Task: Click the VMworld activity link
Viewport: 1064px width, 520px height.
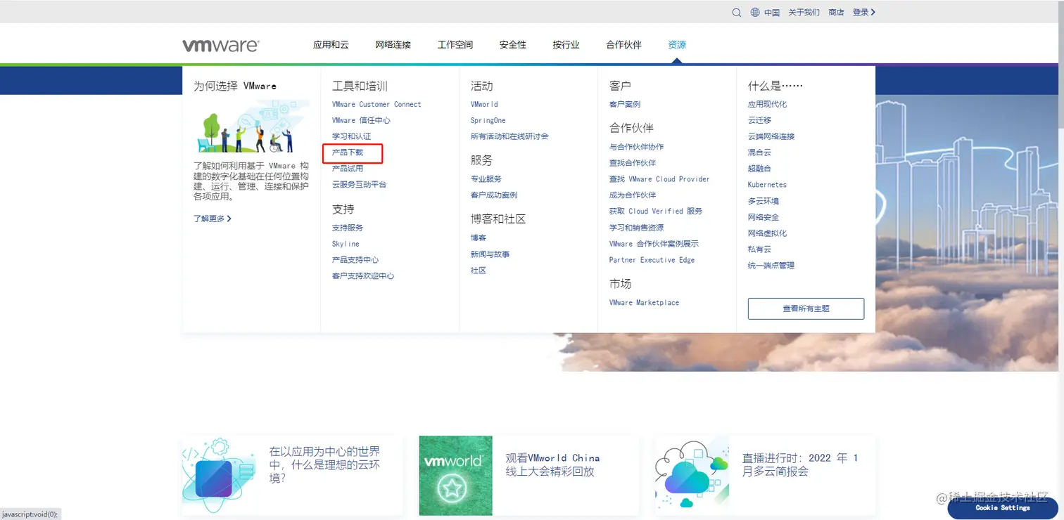Action: [484, 104]
